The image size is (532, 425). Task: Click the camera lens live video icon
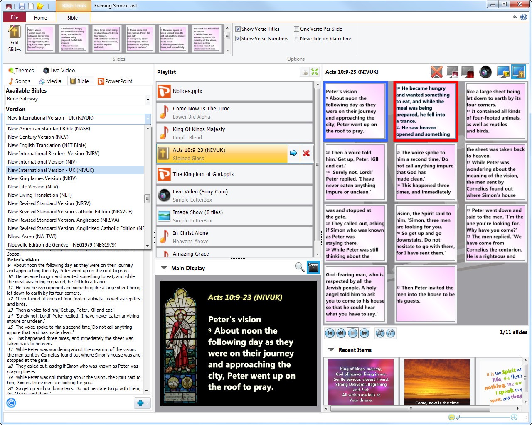(485, 72)
